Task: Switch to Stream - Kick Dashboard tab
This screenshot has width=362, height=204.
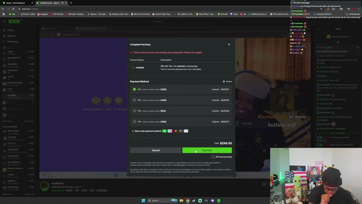Action: pos(17,3)
